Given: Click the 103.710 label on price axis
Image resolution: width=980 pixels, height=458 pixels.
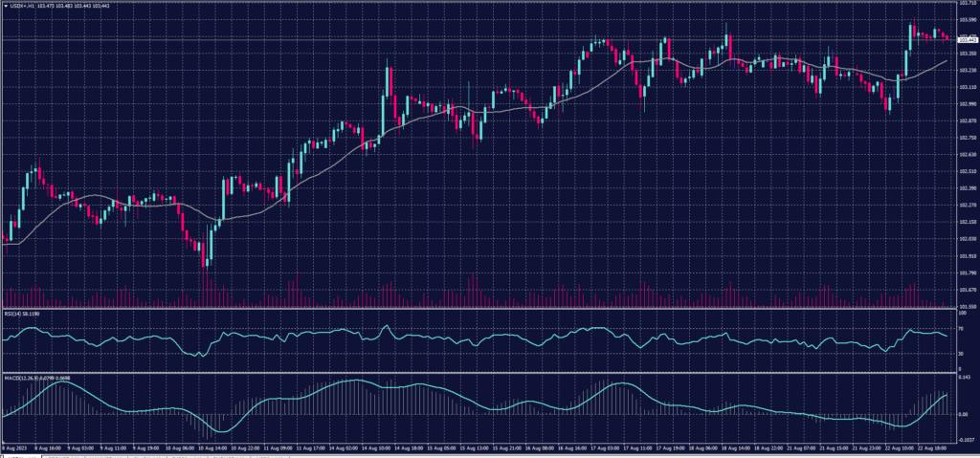Looking at the screenshot, I should (967, 3).
